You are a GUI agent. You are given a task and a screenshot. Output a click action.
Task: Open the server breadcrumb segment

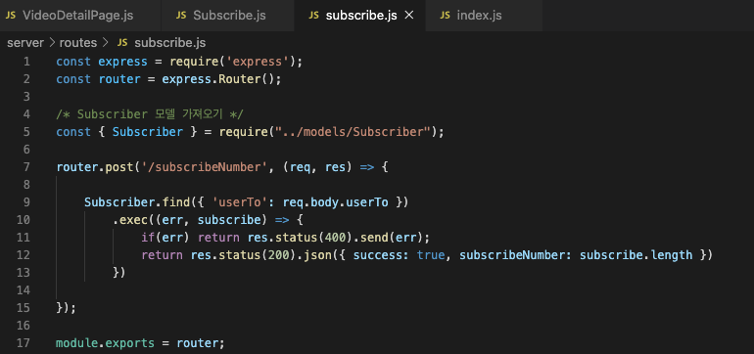tap(25, 43)
